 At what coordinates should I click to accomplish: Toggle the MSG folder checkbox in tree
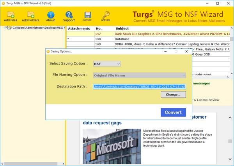pyautogui.click(x=6, y=28)
